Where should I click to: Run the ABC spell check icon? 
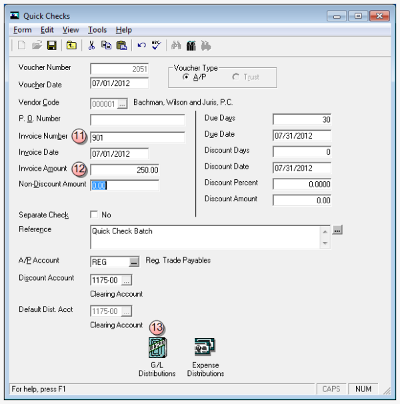(x=156, y=46)
